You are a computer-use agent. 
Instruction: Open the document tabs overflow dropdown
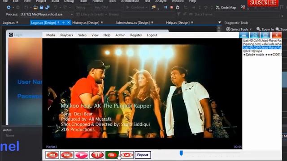(x=219, y=22)
